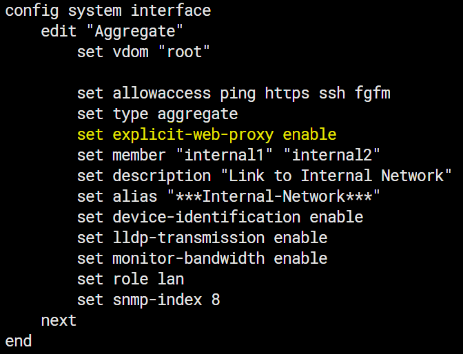This screenshot has width=463, height=354.
Task: Click the snmp-index value 8
Action: point(216,300)
